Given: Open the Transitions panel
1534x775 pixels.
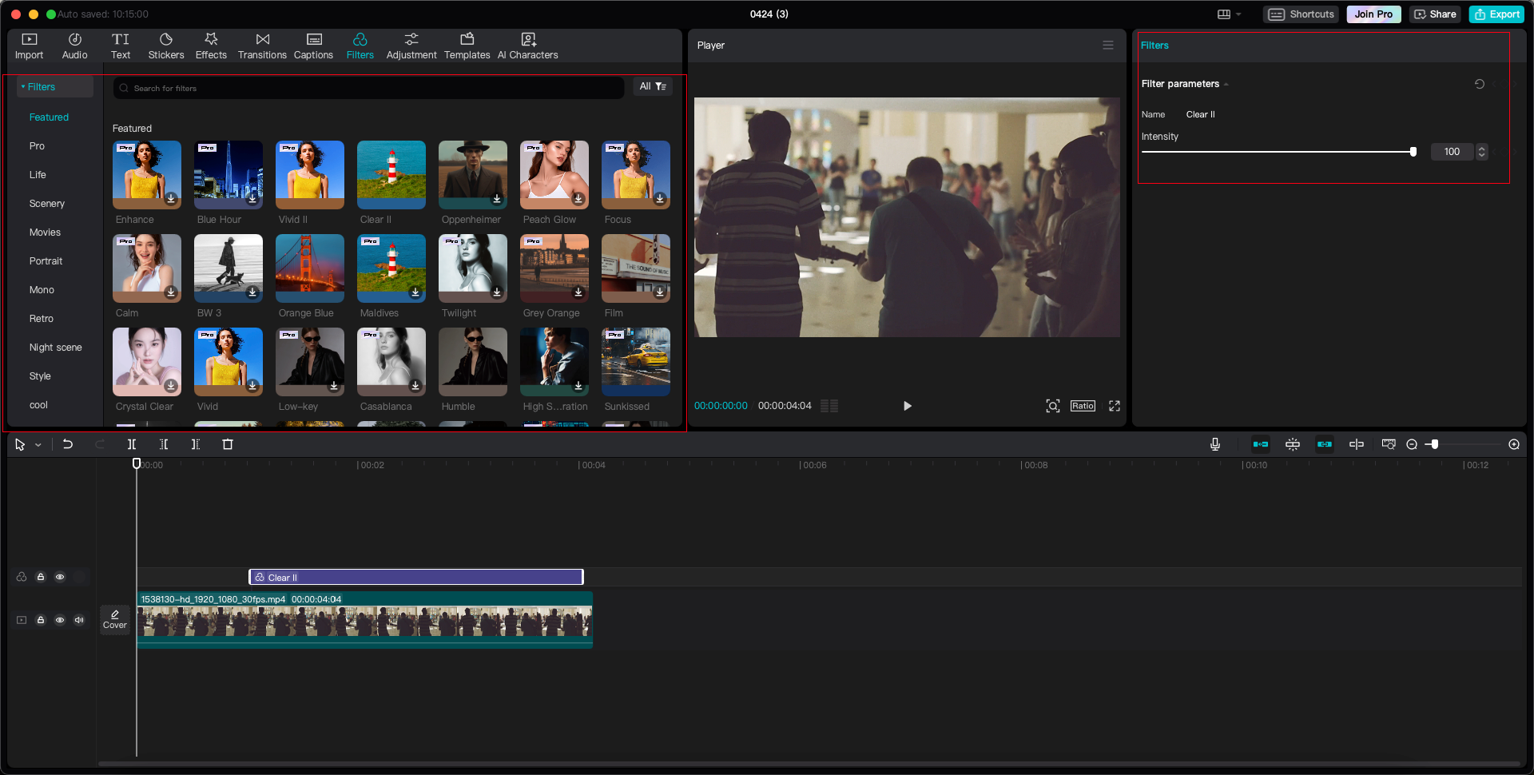Looking at the screenshot, I should pos(262,46).
